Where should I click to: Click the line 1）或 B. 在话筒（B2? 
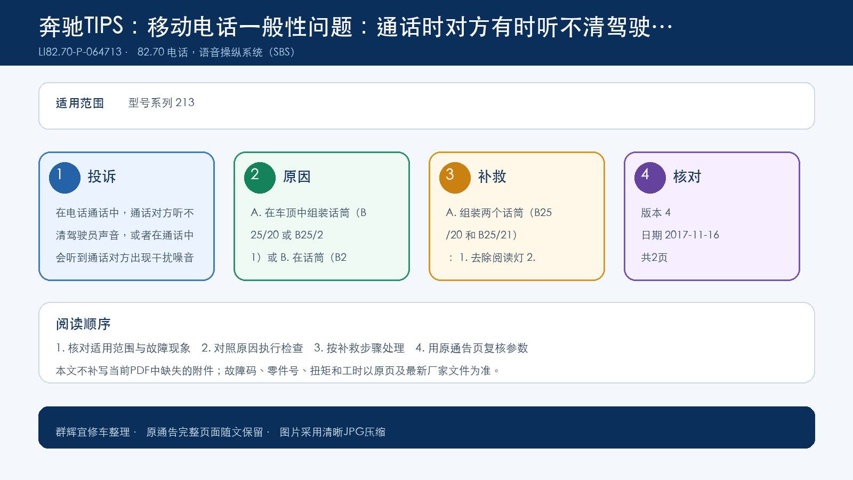click(299, 258)
